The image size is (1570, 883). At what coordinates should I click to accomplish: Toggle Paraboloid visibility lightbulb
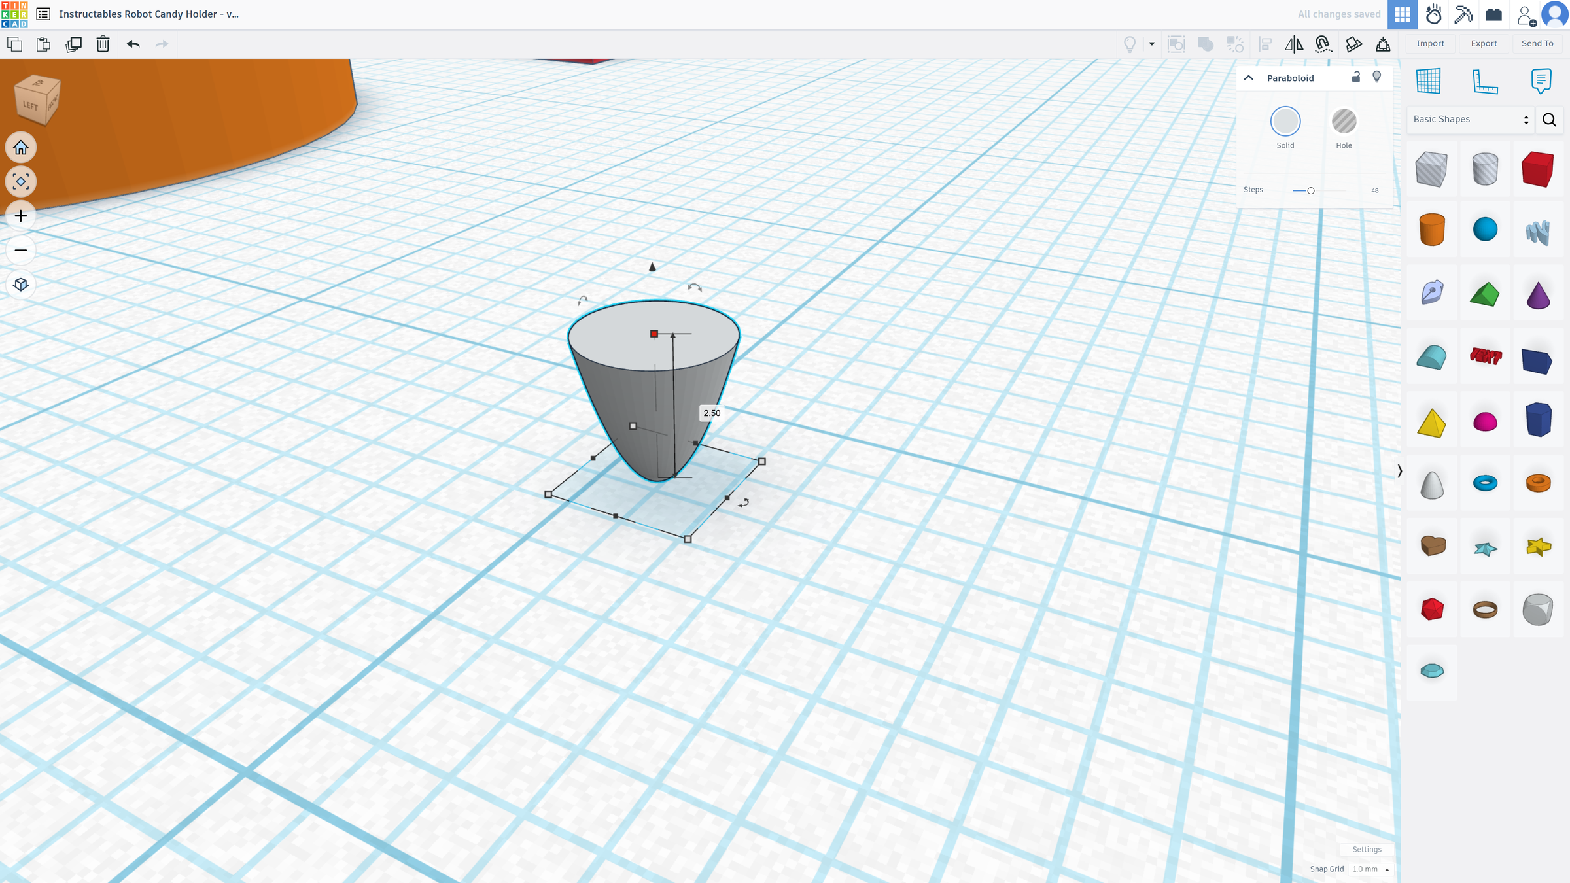pos(1377,77)
